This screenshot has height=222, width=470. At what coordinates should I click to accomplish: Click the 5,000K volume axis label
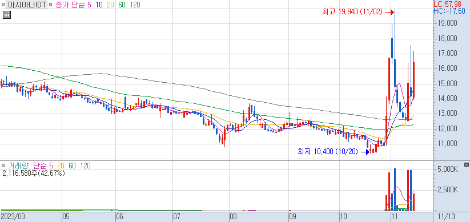pyautogui.click(x=448, y=170)
